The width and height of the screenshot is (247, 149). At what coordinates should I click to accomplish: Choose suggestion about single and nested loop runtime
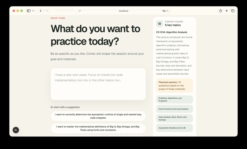[98, 116]
